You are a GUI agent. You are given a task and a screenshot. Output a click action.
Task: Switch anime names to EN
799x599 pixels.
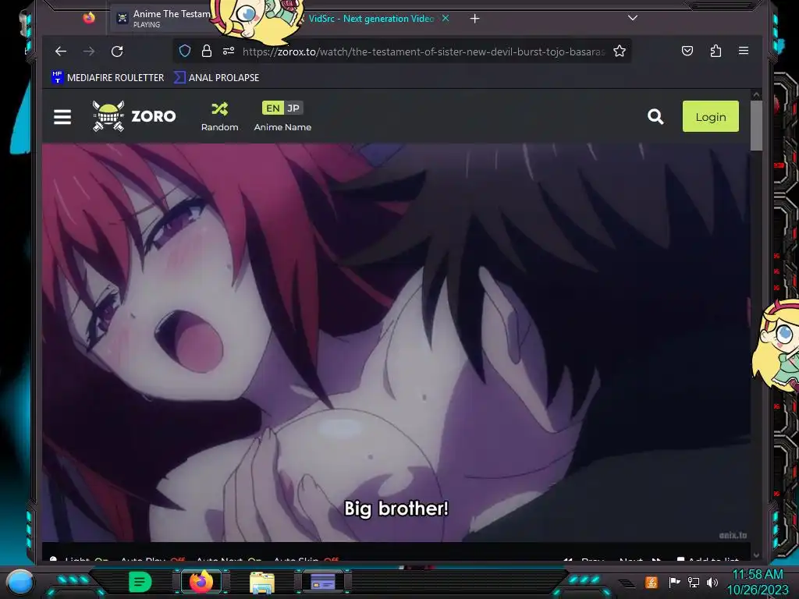coord(272,108)
